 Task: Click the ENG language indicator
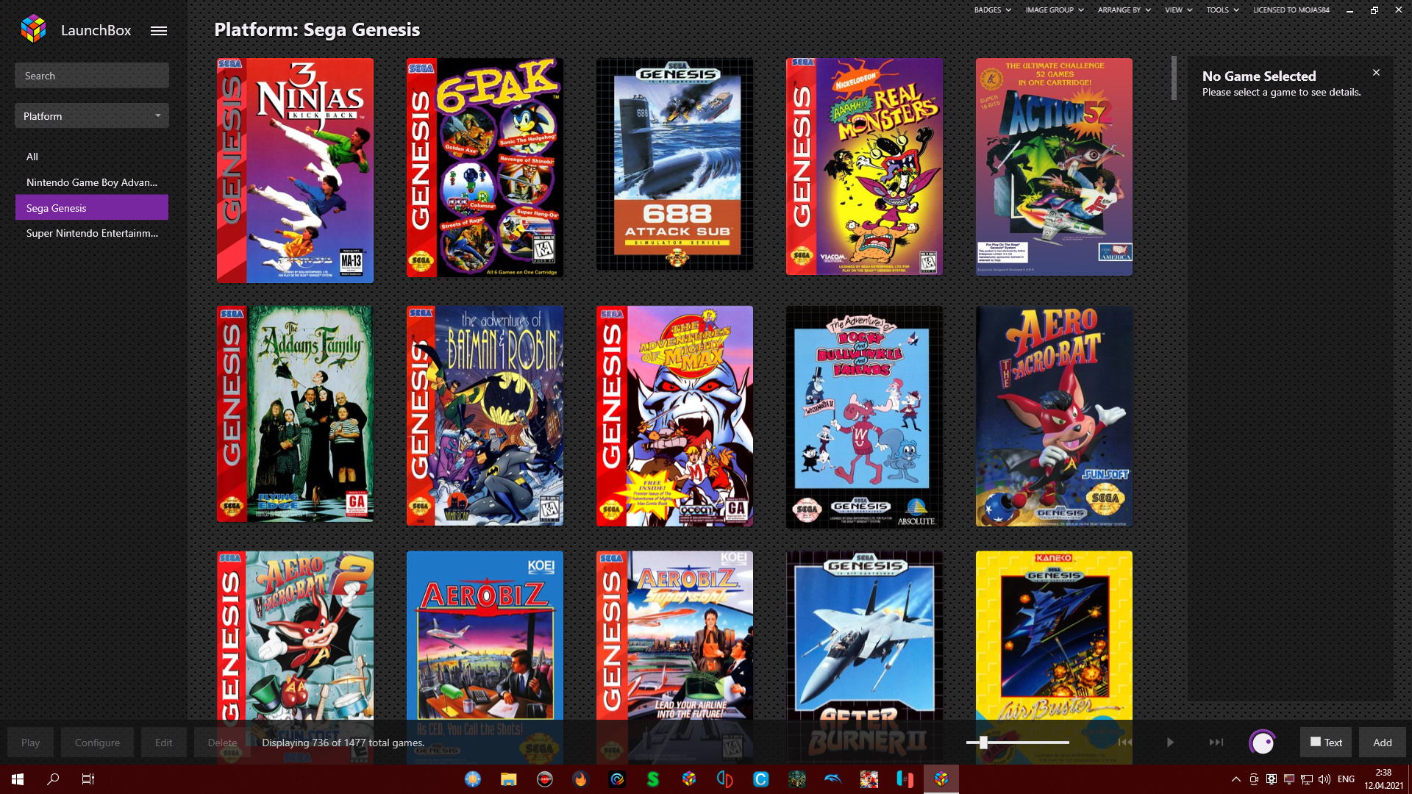(1346, 779)
